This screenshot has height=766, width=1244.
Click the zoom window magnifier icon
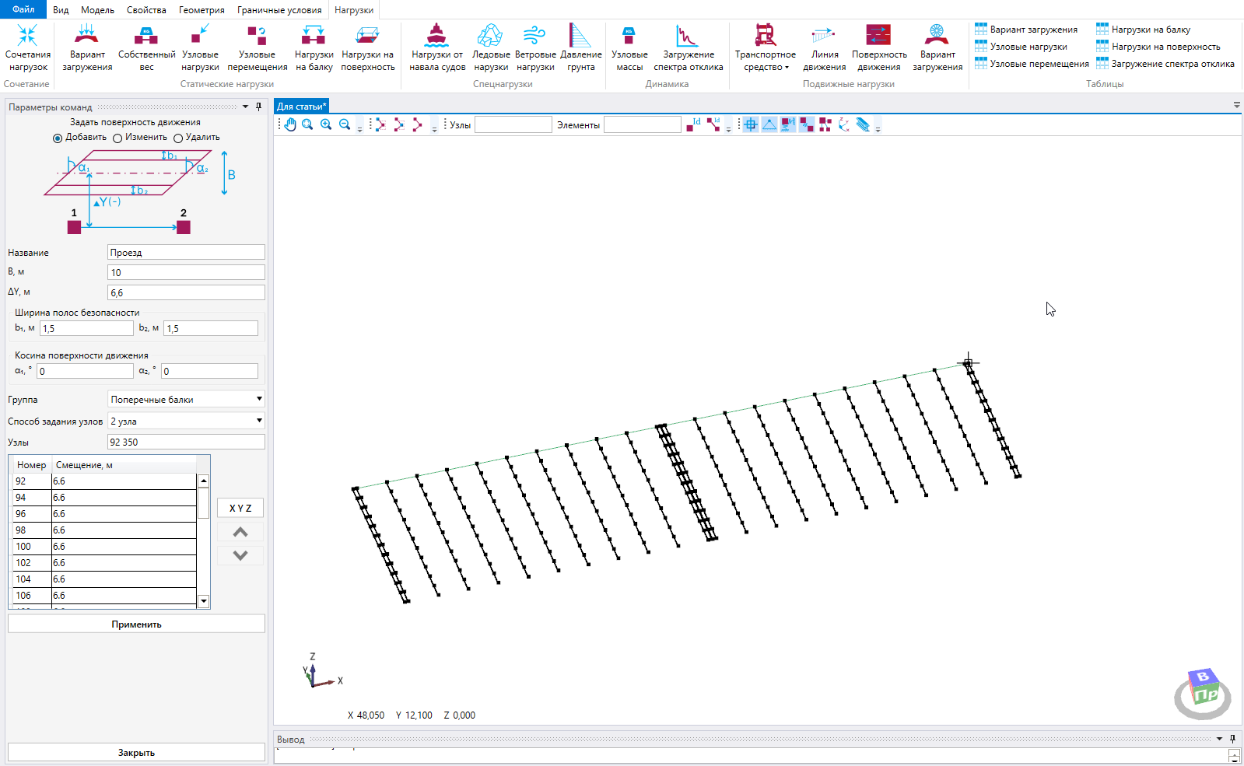308,124
